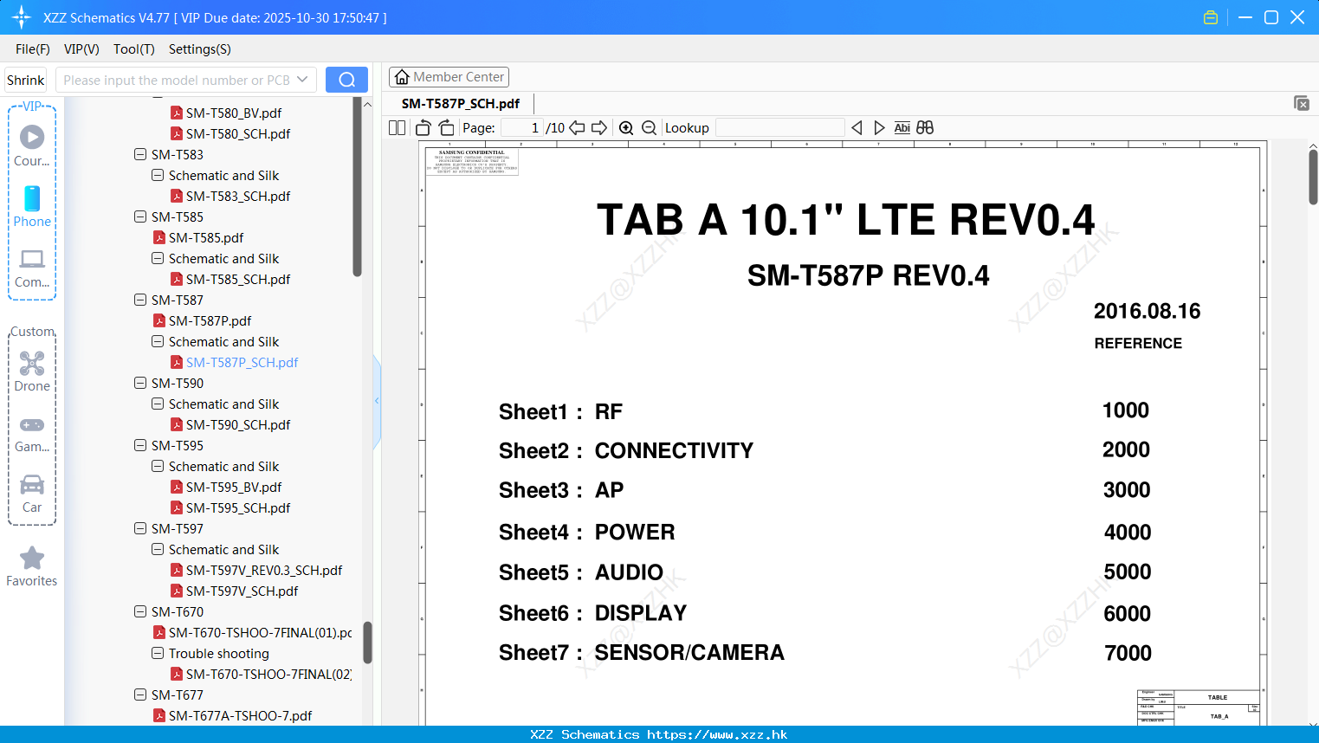Viewport: 1319px width, 743px height.
Task: Toggle the two-page layout view icon
Action: pyautogui.click(x=397, y=127)
